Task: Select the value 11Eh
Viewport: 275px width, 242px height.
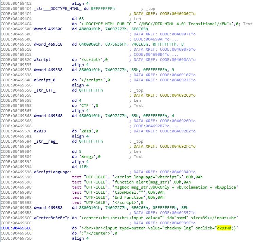Action: click(x=84, y=167)
